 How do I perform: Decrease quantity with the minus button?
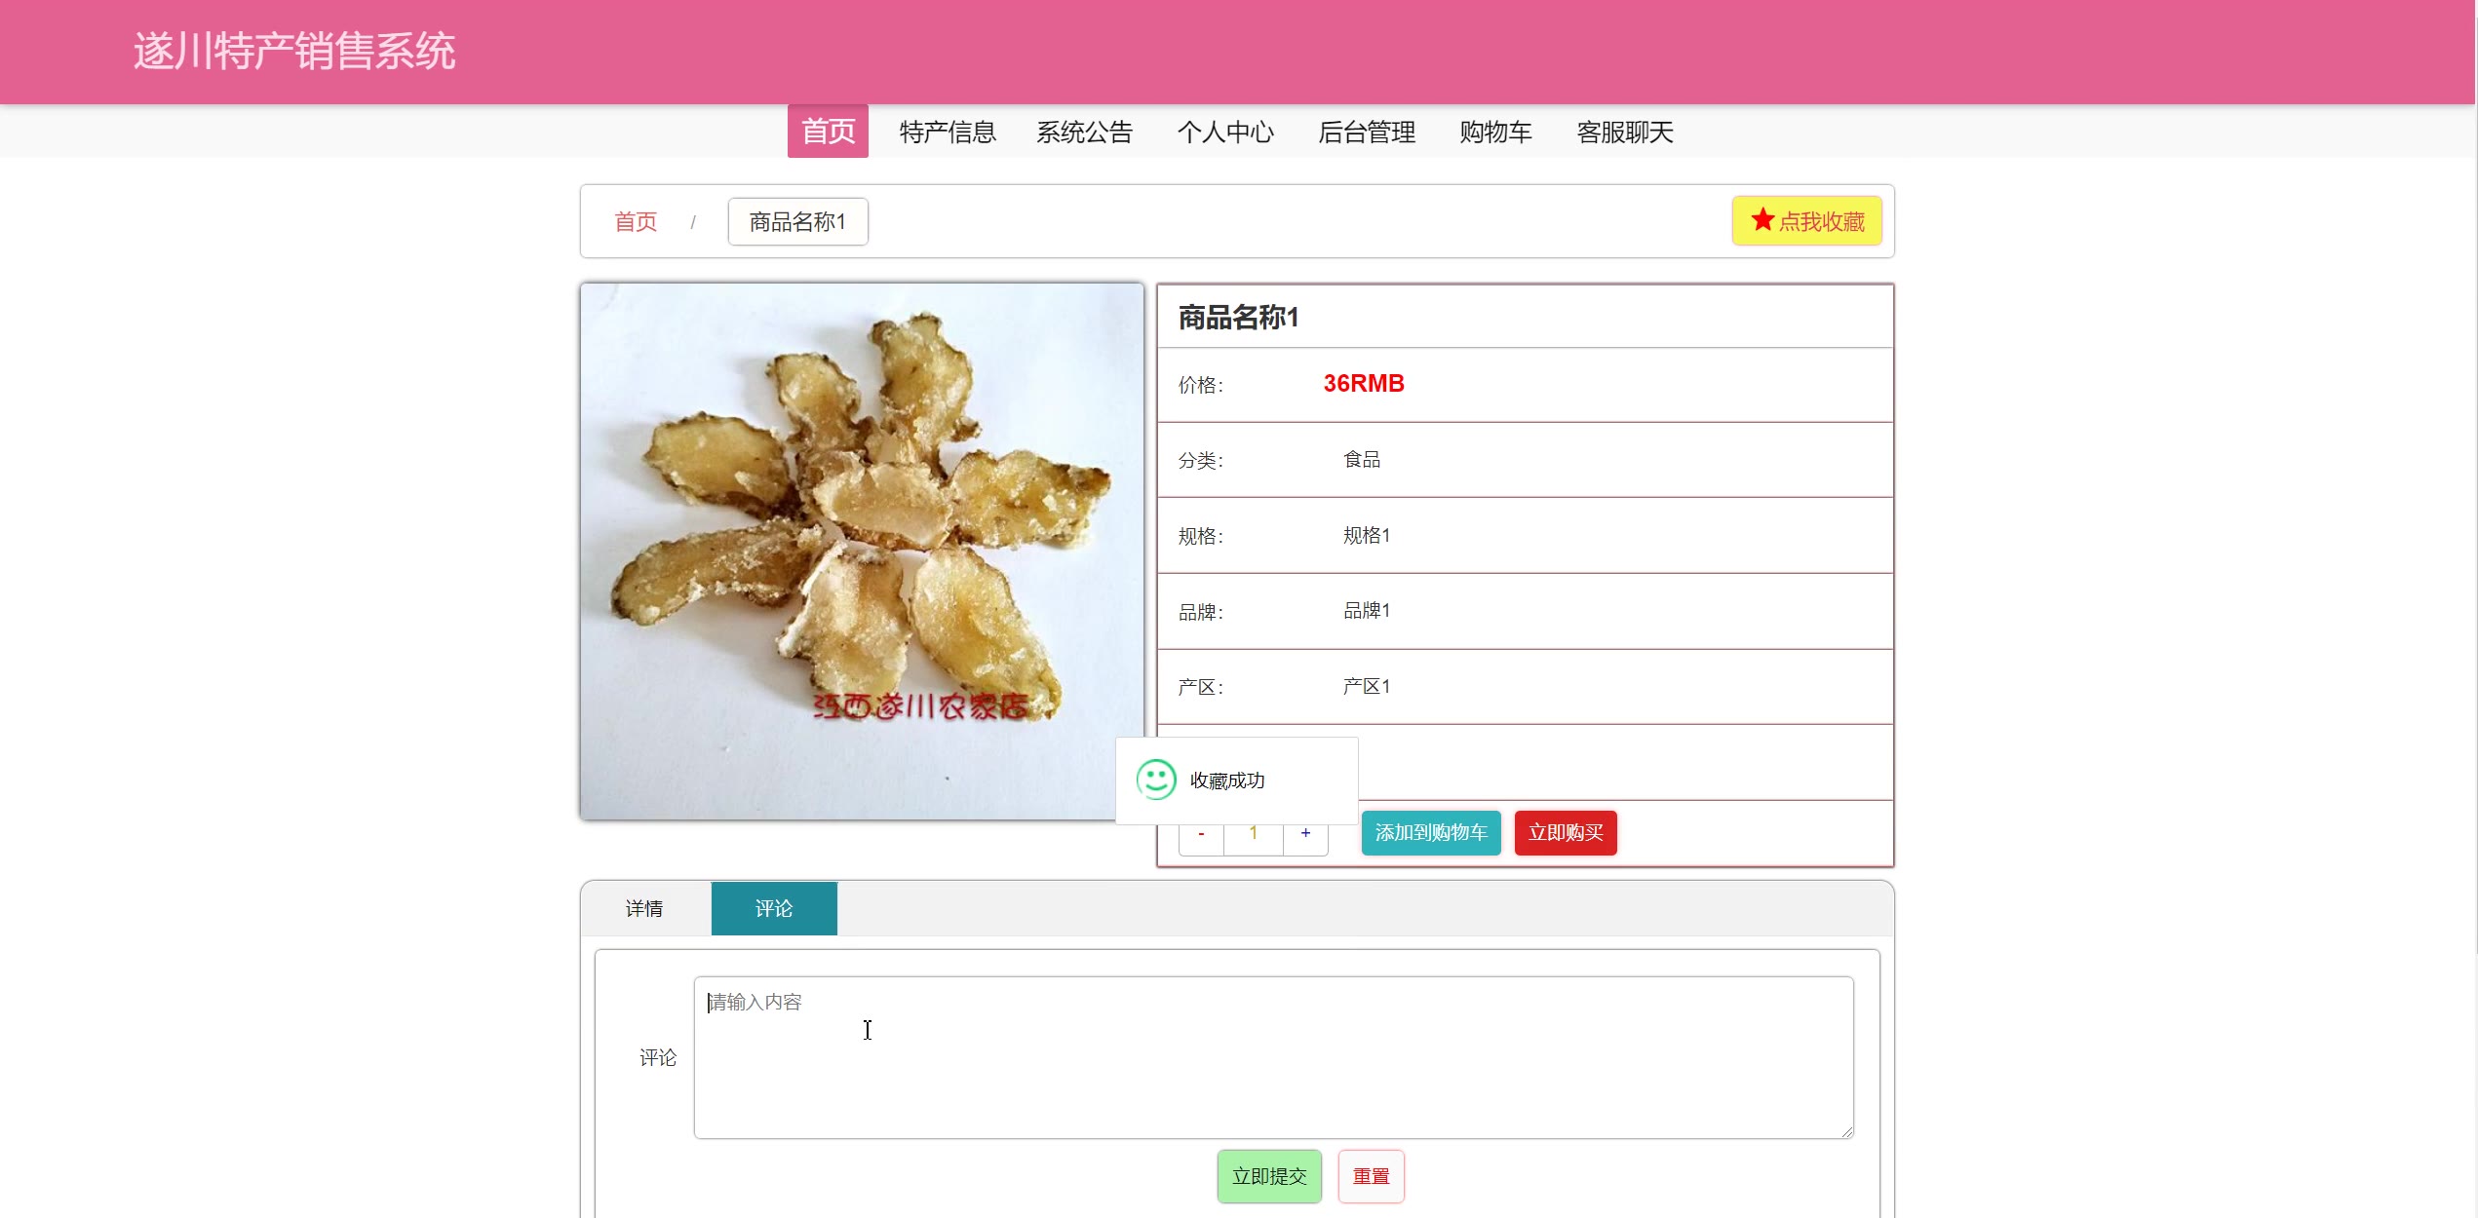point(1201,838)
